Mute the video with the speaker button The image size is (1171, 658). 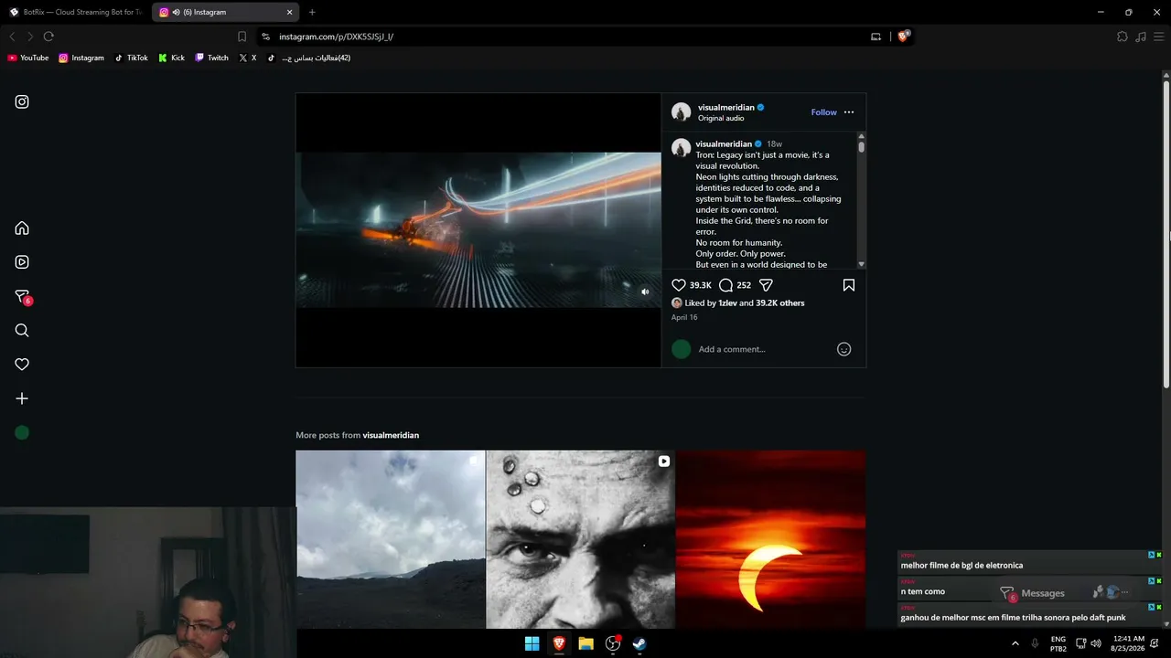point(645,292)
